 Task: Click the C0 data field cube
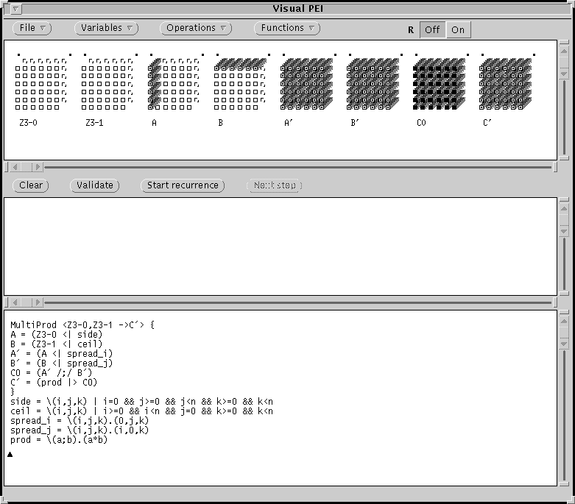(439, 84)
